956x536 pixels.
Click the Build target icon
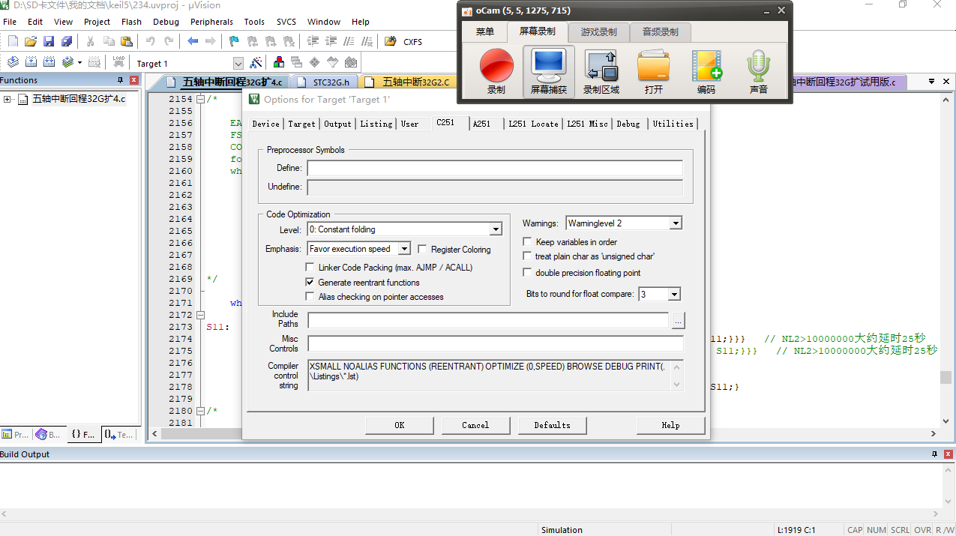(31, 62)
